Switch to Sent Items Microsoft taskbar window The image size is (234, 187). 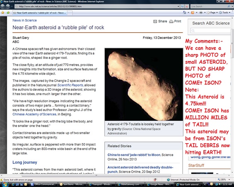(x=72, y=185)
